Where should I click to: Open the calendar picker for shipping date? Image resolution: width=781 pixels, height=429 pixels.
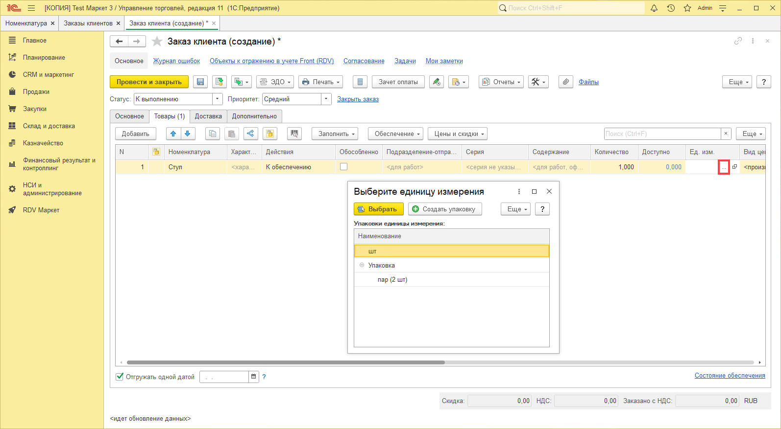pyautogui.click(x=253, y=377)
